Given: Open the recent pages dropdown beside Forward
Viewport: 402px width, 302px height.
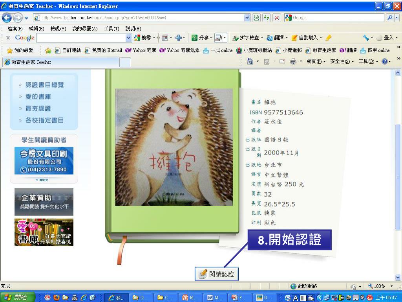Looking at the screenshot, I should tap(27, 18).
